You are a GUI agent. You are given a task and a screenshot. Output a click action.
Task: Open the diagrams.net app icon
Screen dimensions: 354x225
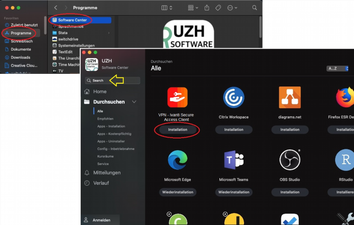pos(290,97)
